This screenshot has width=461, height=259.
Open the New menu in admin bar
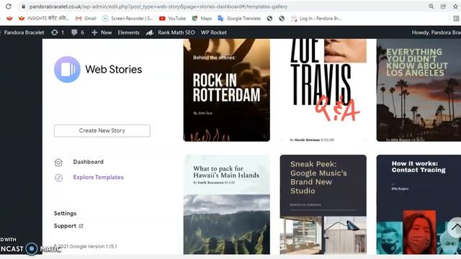pyautogui.click(x=102, y=32)
